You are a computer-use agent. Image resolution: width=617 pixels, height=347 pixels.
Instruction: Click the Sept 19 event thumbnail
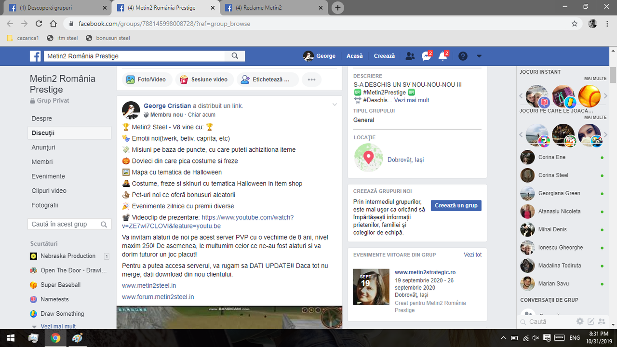371,287
